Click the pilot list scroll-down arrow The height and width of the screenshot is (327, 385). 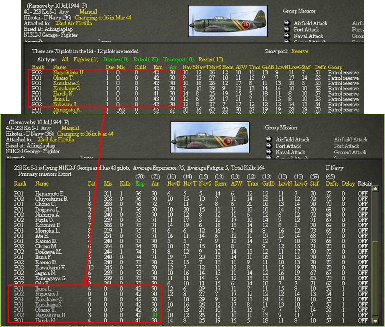click(375, 321)
